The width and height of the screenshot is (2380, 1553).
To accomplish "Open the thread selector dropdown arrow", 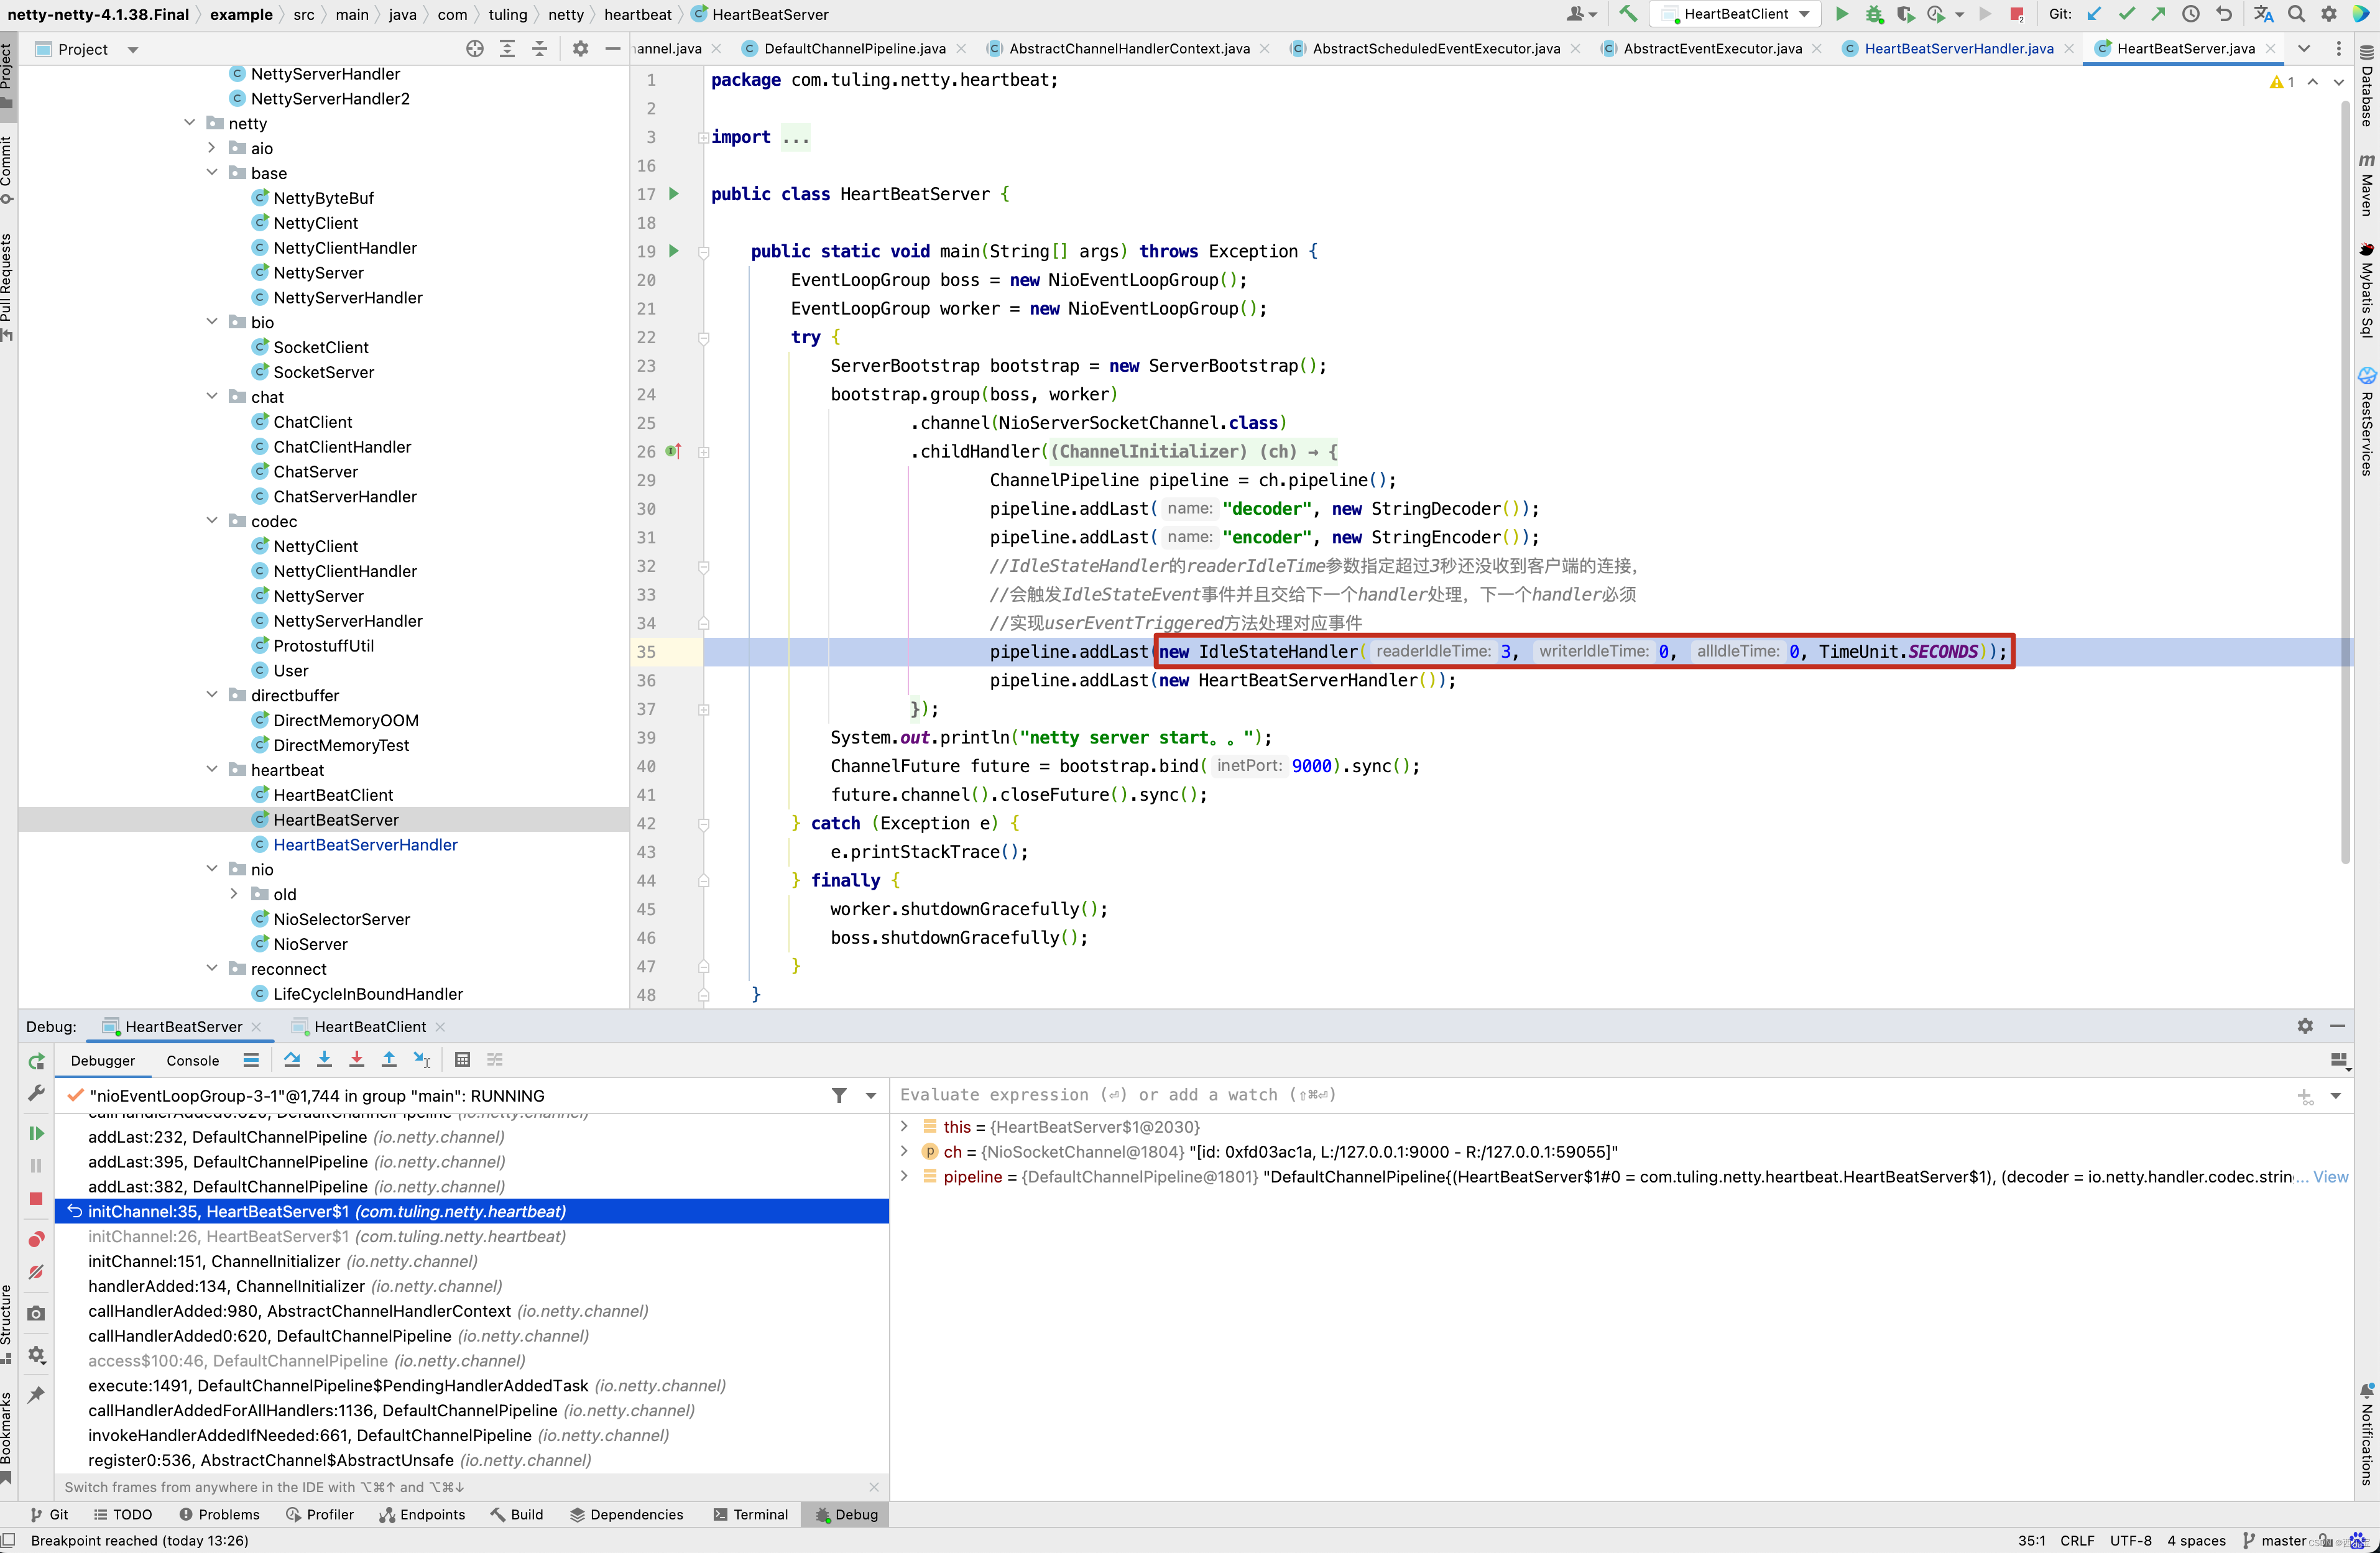I will pyautogui.click(x=871, y=1095).
